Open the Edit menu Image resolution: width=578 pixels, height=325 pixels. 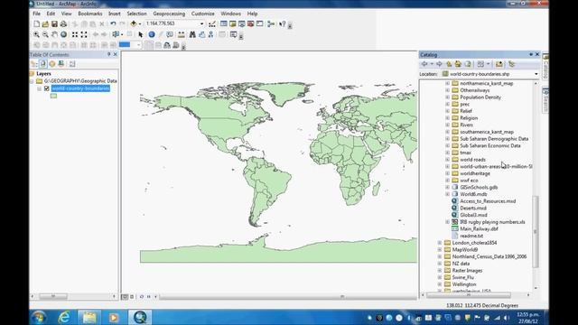point(51,14)
